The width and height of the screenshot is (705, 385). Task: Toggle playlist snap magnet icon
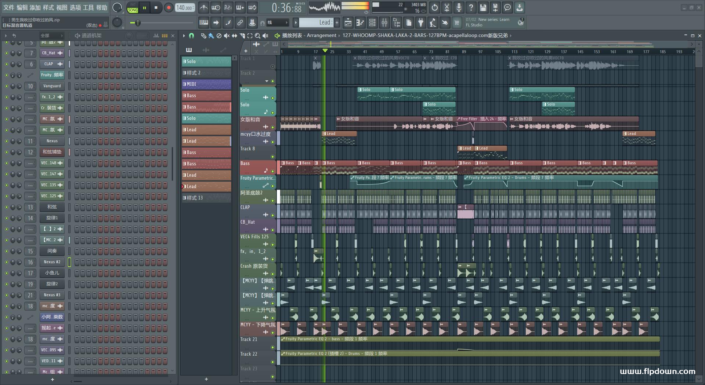191,36
